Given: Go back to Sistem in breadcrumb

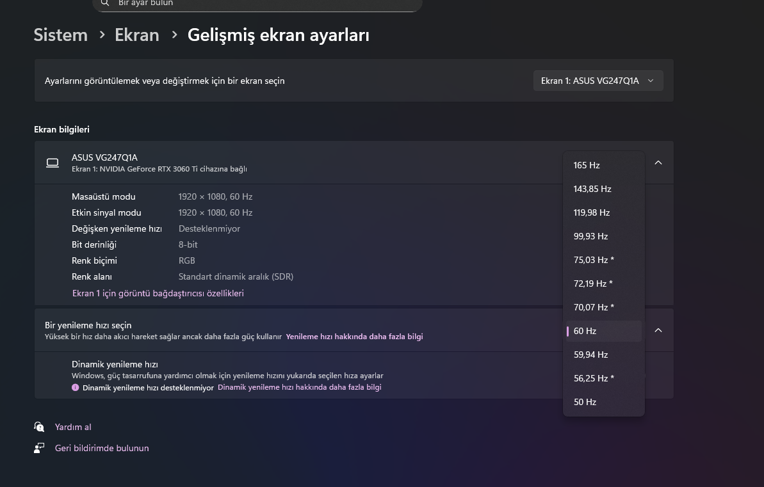Looking at the screenshot, I should 60,35.
